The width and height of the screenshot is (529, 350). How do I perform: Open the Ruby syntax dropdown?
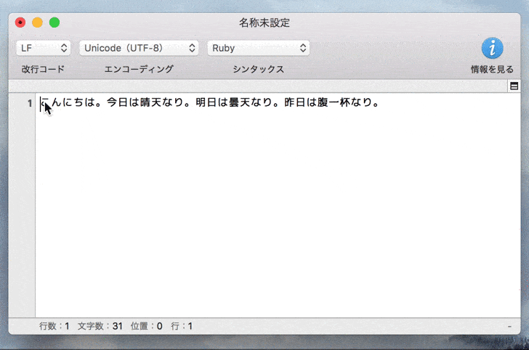(x=259, y=48)
